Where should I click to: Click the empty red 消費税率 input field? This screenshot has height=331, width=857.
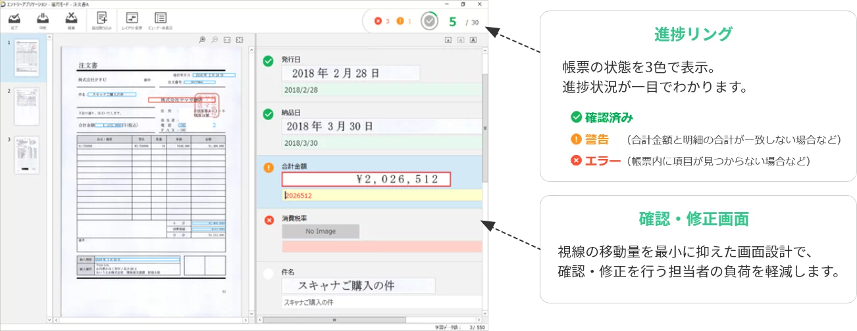(x=381, y=247)
